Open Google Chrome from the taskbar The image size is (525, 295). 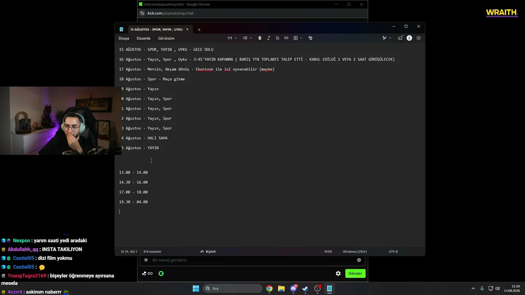[x=269, y=288]
